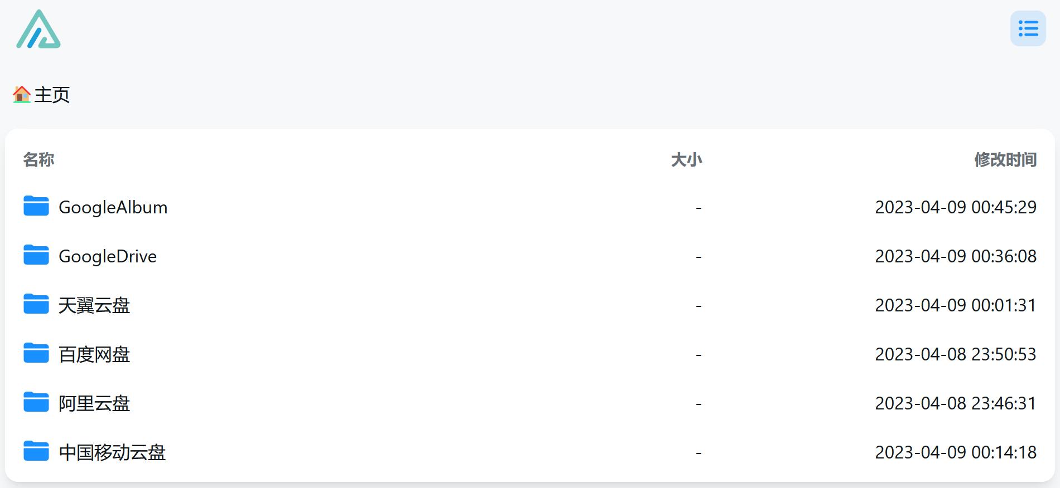Open the GoogleDrive folder name
1060x488 pixels.
108,256
